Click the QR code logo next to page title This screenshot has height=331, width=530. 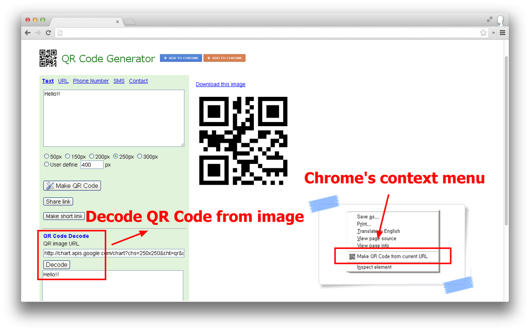pos(48,58)
